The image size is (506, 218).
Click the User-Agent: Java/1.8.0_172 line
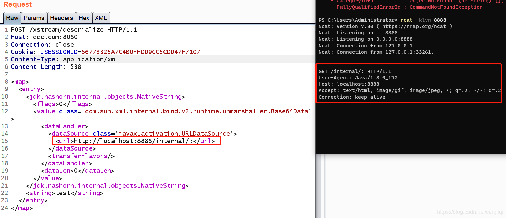[x=358, y=78]
